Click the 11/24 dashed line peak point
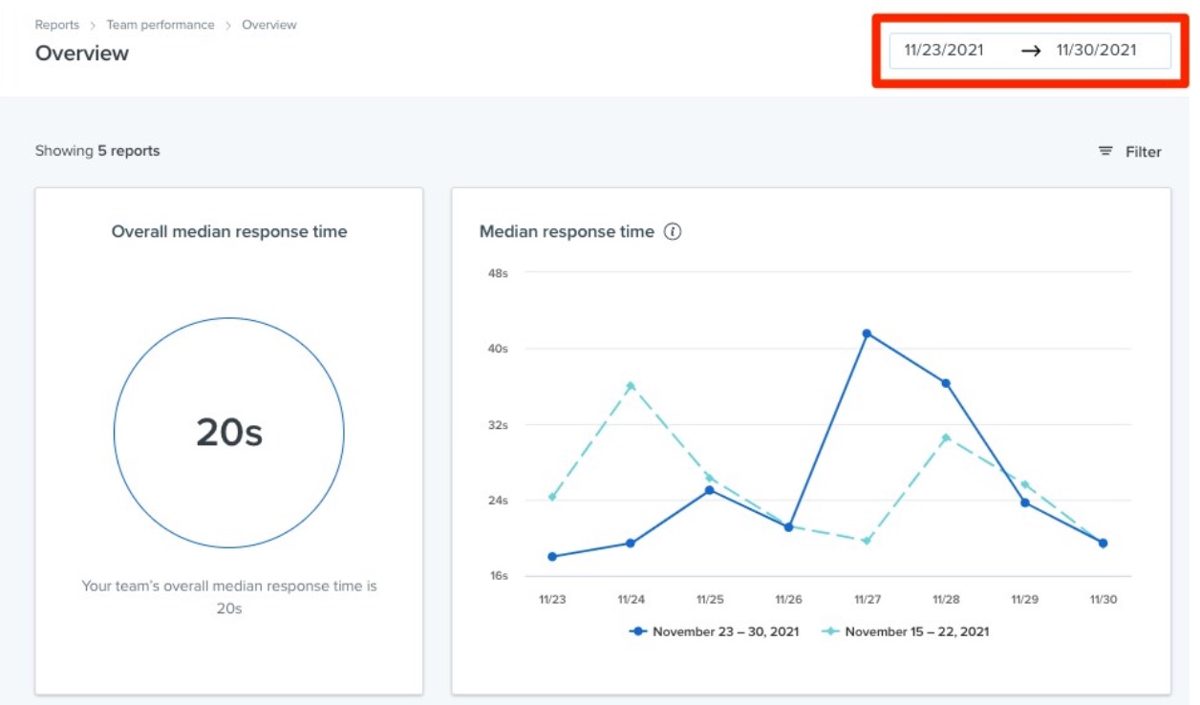This screenshot has width=1200, height=705. click(631, 386)
